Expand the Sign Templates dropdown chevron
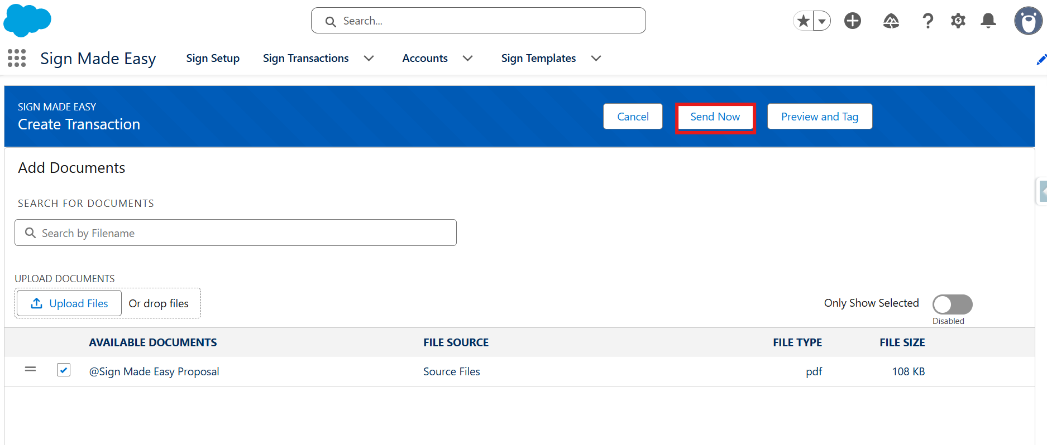 pos(596,58)
